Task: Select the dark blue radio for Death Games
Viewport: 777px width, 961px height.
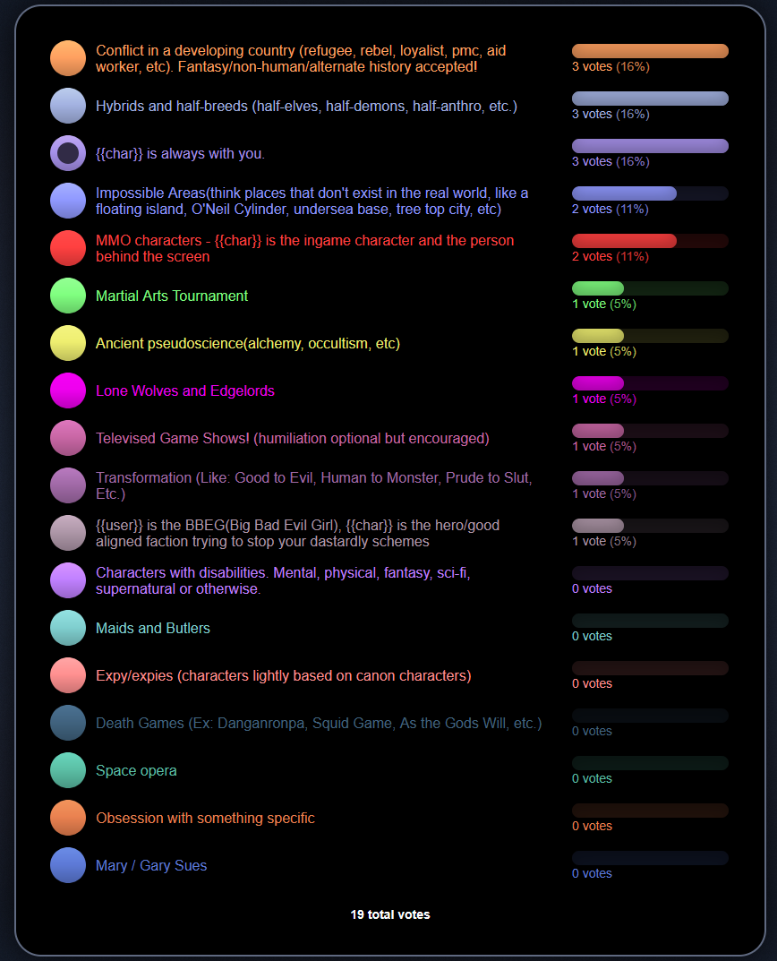Action: [68, 723]
